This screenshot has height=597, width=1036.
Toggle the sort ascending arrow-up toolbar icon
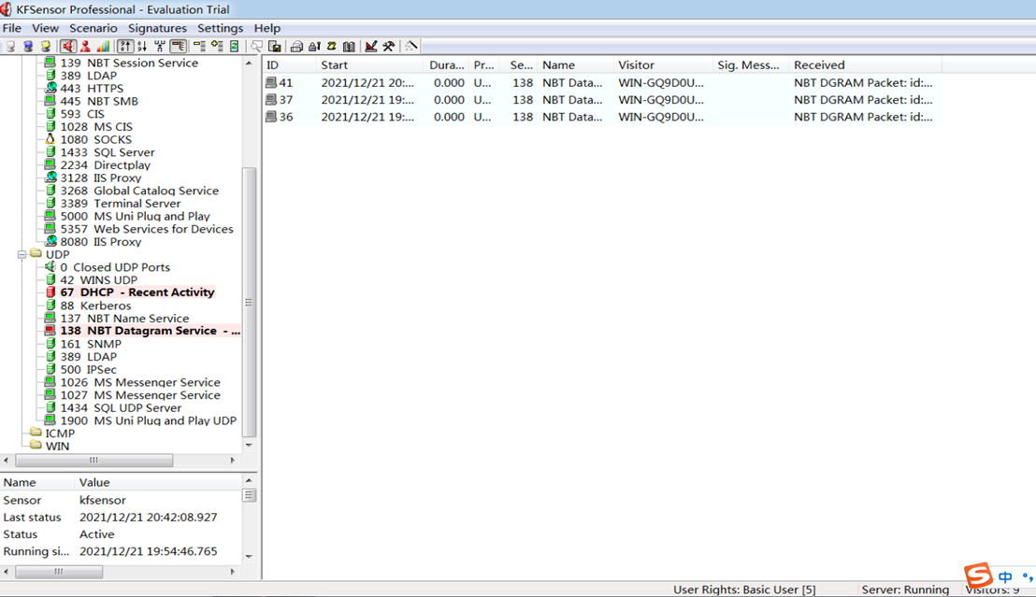click(x=125, y=46)
